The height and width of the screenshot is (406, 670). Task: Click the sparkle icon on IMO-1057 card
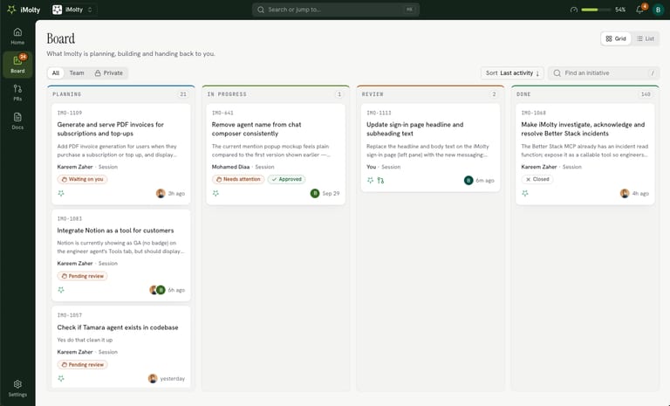61,379
